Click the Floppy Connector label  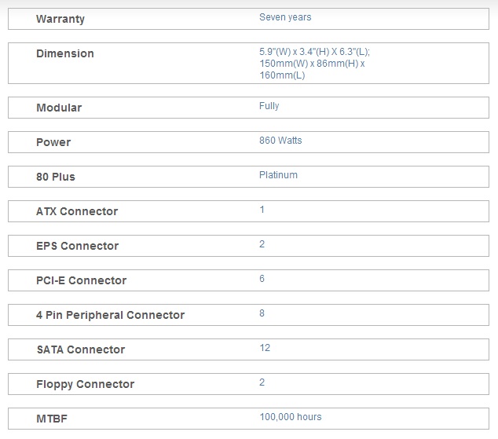[x=85, y=384]
